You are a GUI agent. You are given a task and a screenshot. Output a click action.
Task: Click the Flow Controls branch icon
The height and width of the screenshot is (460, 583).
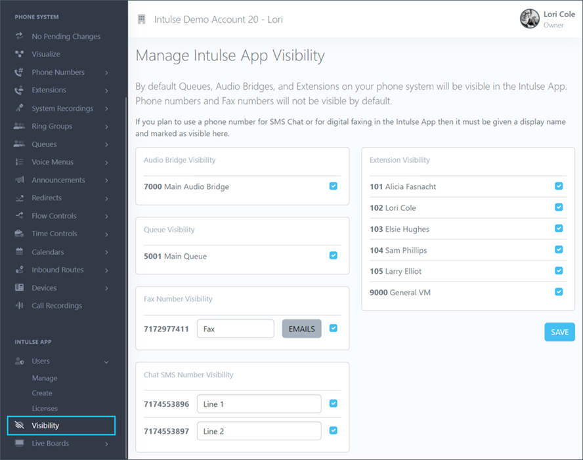19,215
